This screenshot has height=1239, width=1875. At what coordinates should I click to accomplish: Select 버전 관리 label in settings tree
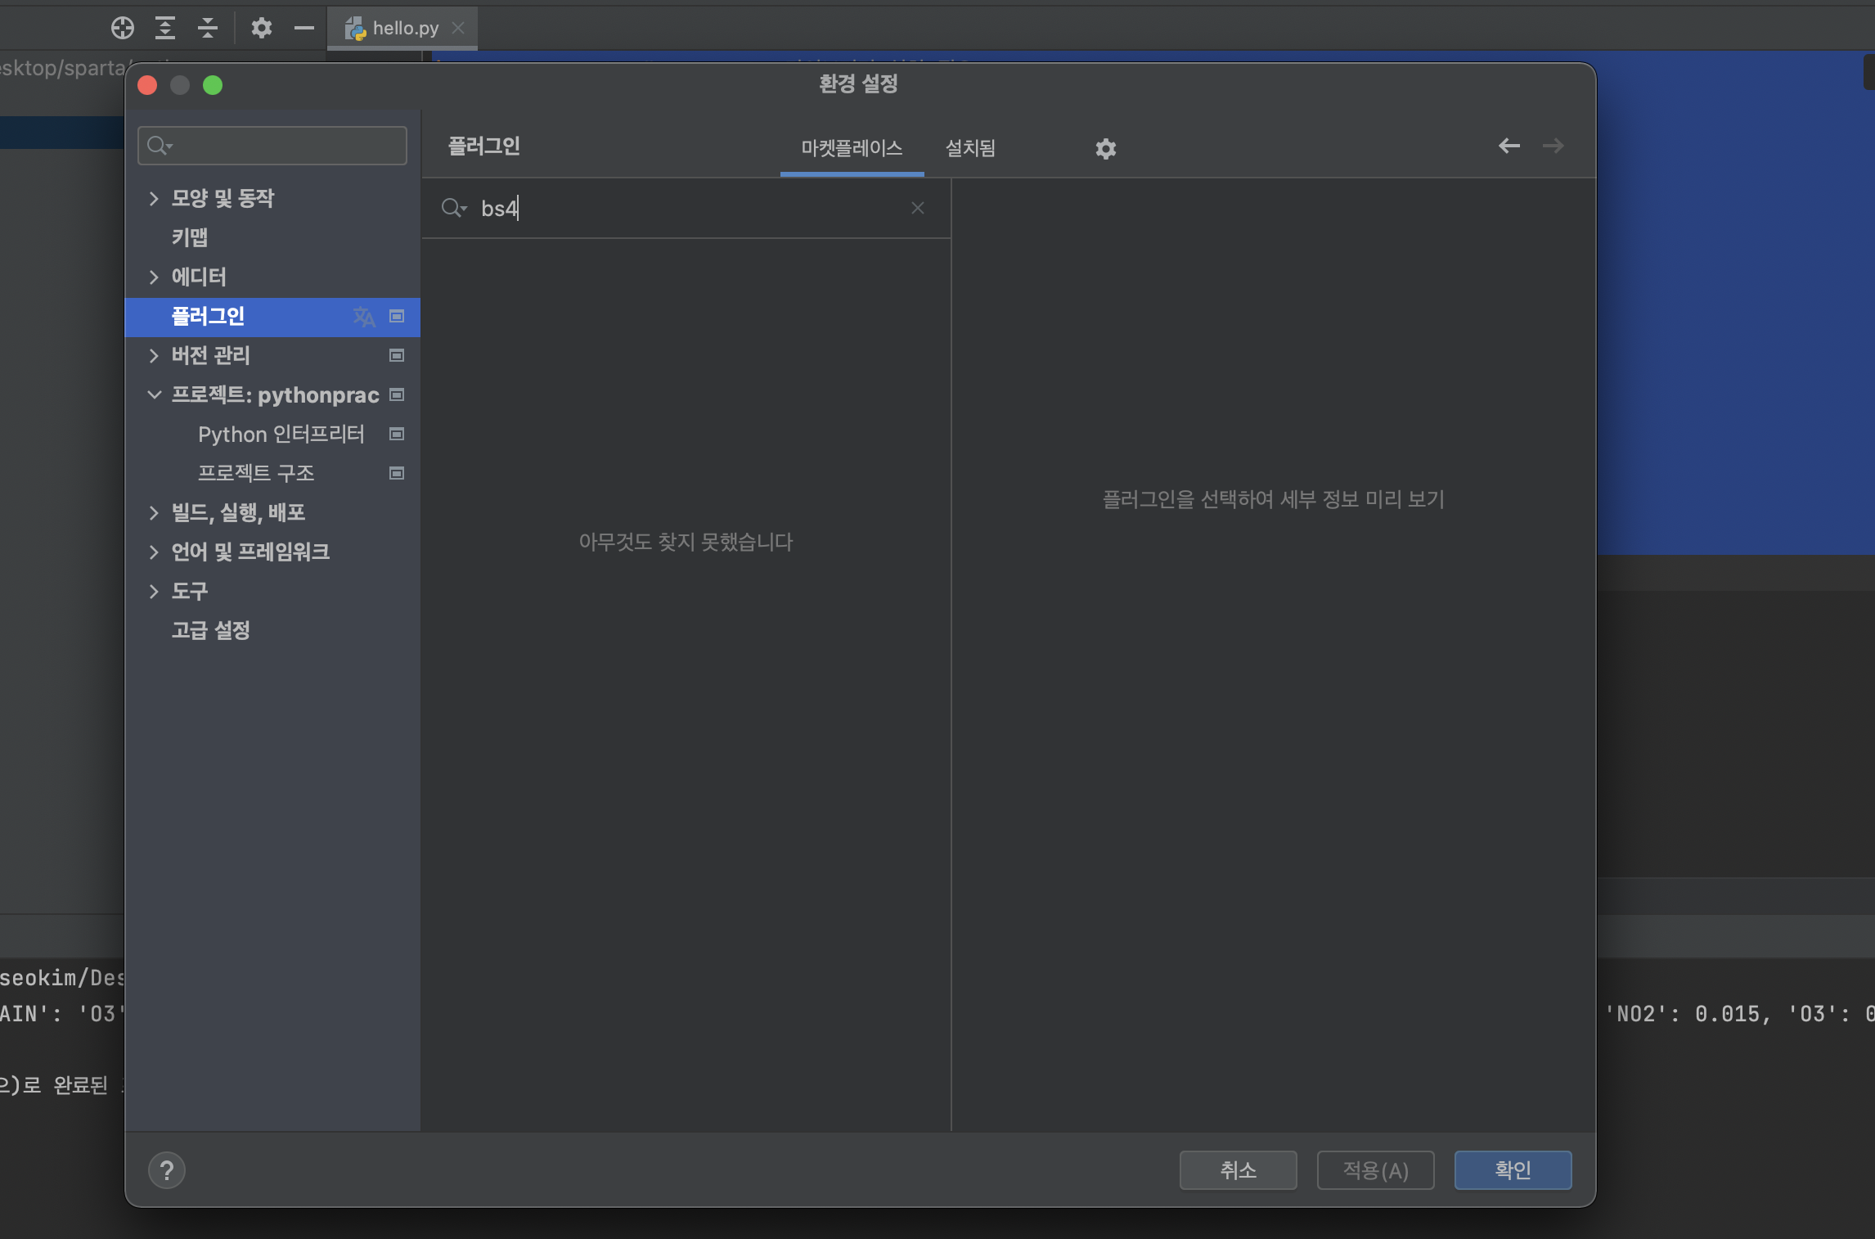210,355
